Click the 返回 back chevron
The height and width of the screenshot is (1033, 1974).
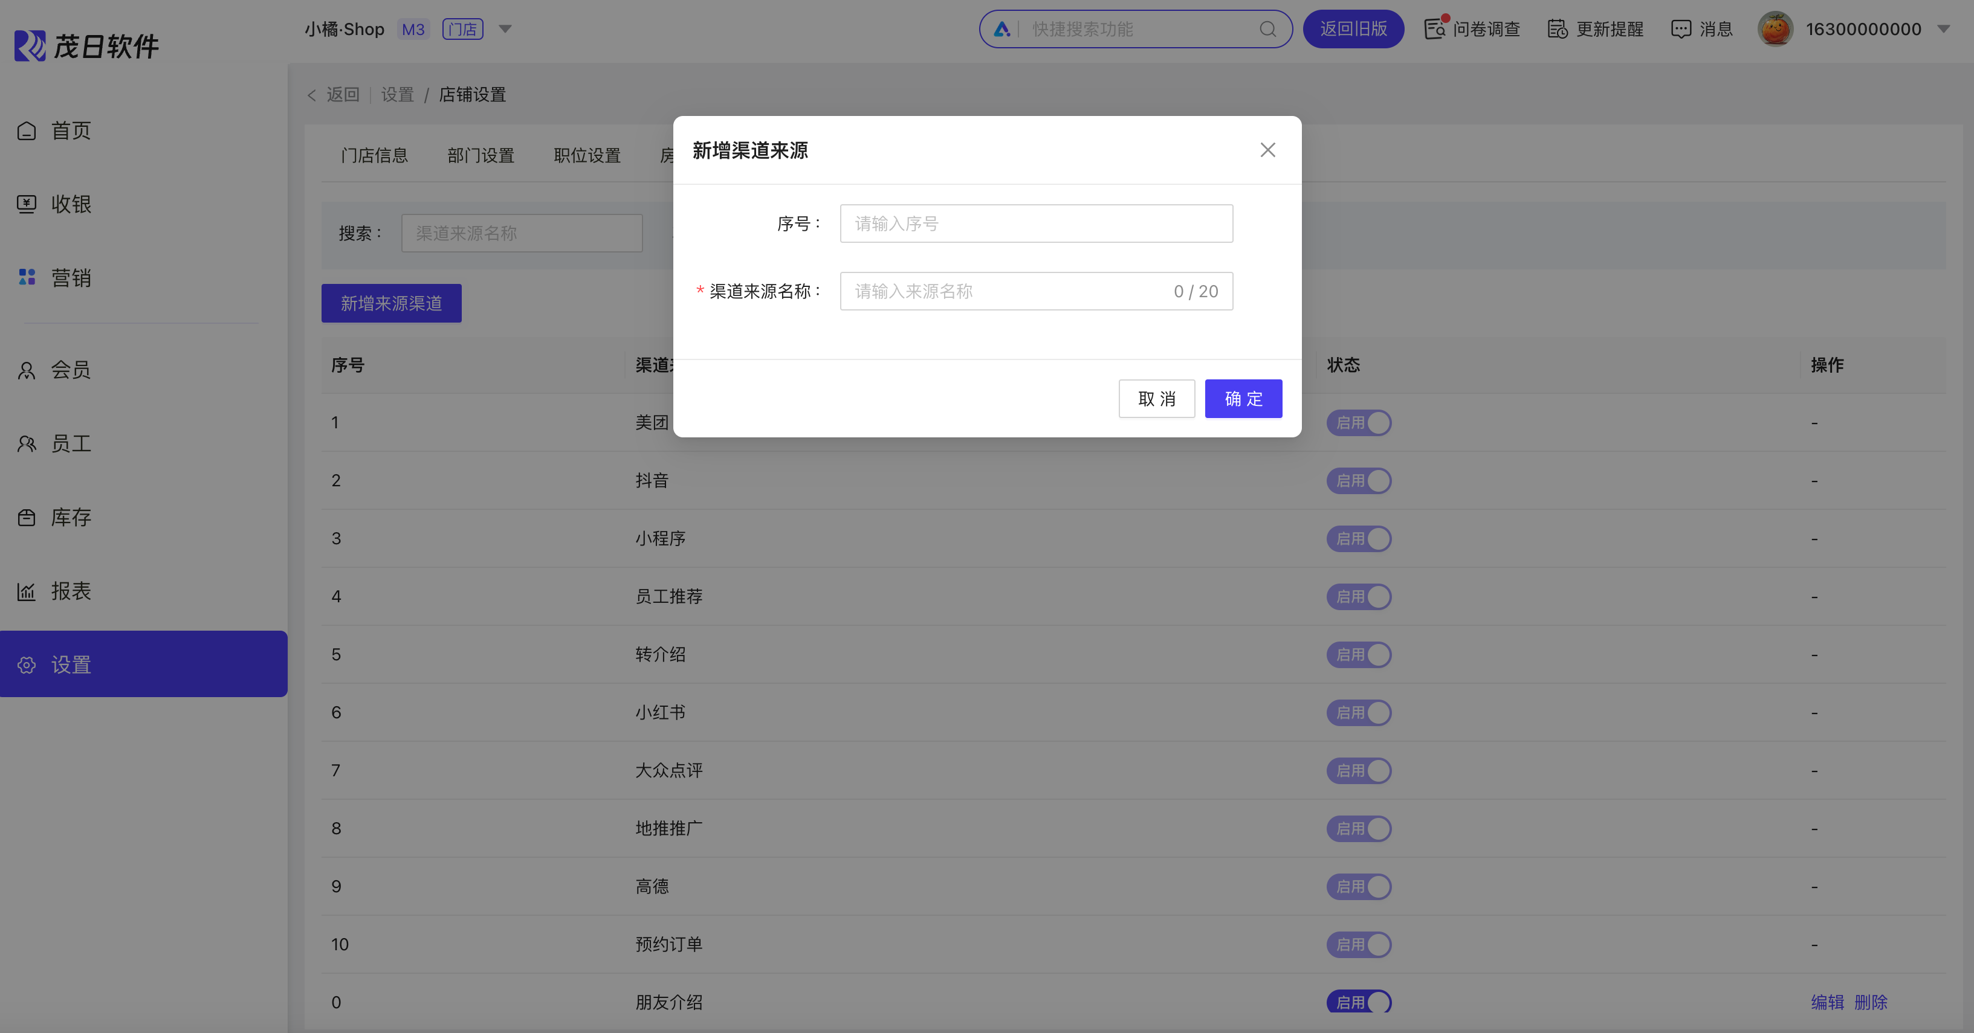(x=312, y=95)
